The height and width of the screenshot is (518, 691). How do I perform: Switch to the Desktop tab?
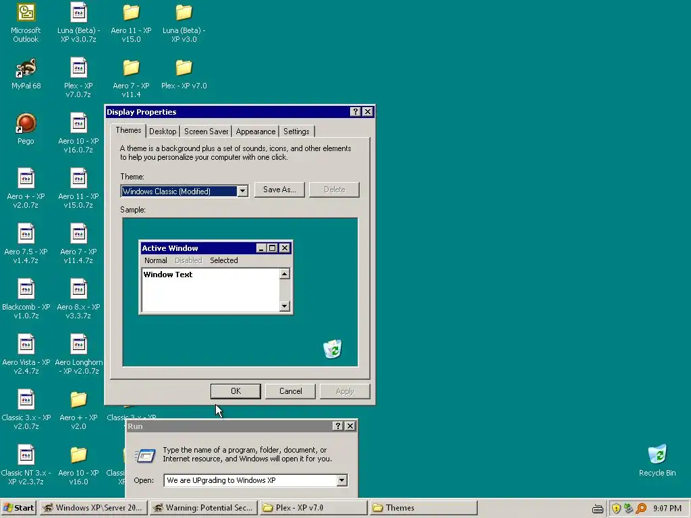pyautogui.click(x=163, y=132)
